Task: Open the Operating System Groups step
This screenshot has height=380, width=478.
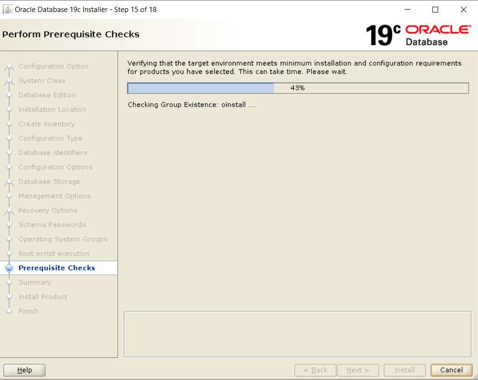Action: point(63,239)
